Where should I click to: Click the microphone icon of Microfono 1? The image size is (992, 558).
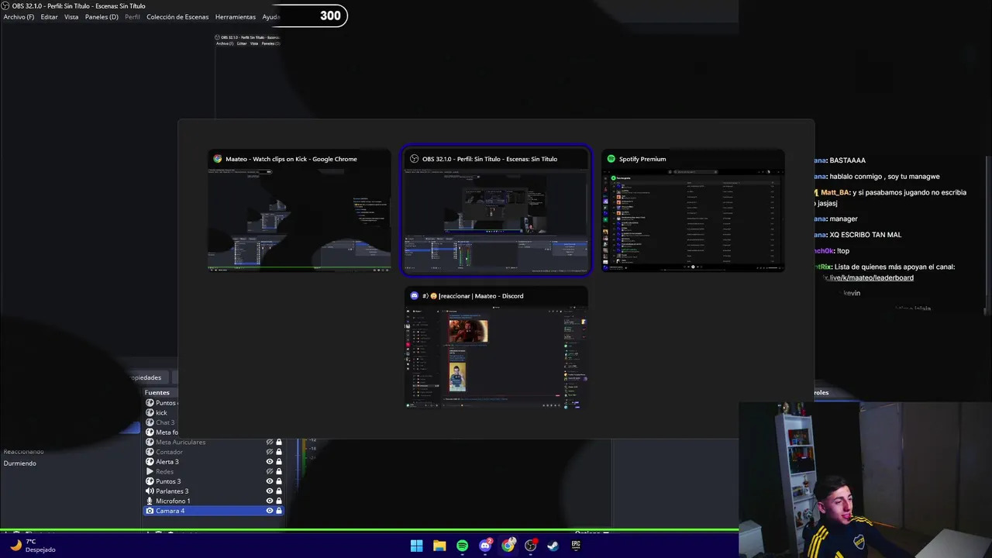pyautogui.click(x=150, y=501)
